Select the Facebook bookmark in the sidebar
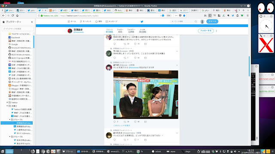275x154 pixels. click(16, 38)
